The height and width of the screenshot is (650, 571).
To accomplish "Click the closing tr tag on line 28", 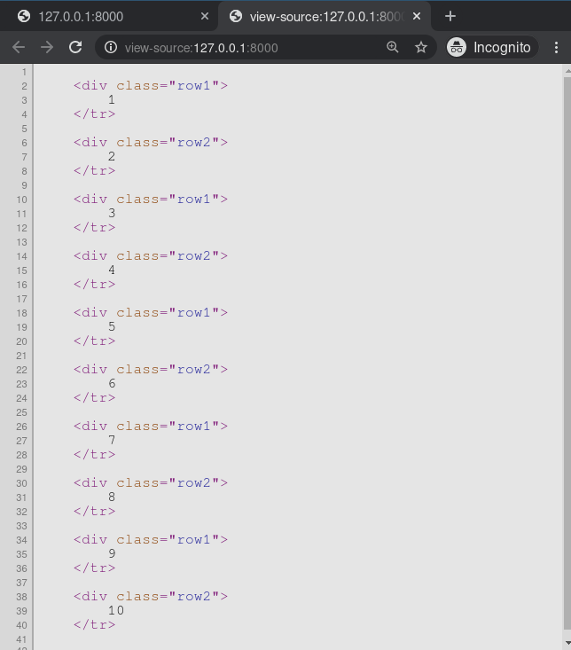I will click(x=95, y=455).
